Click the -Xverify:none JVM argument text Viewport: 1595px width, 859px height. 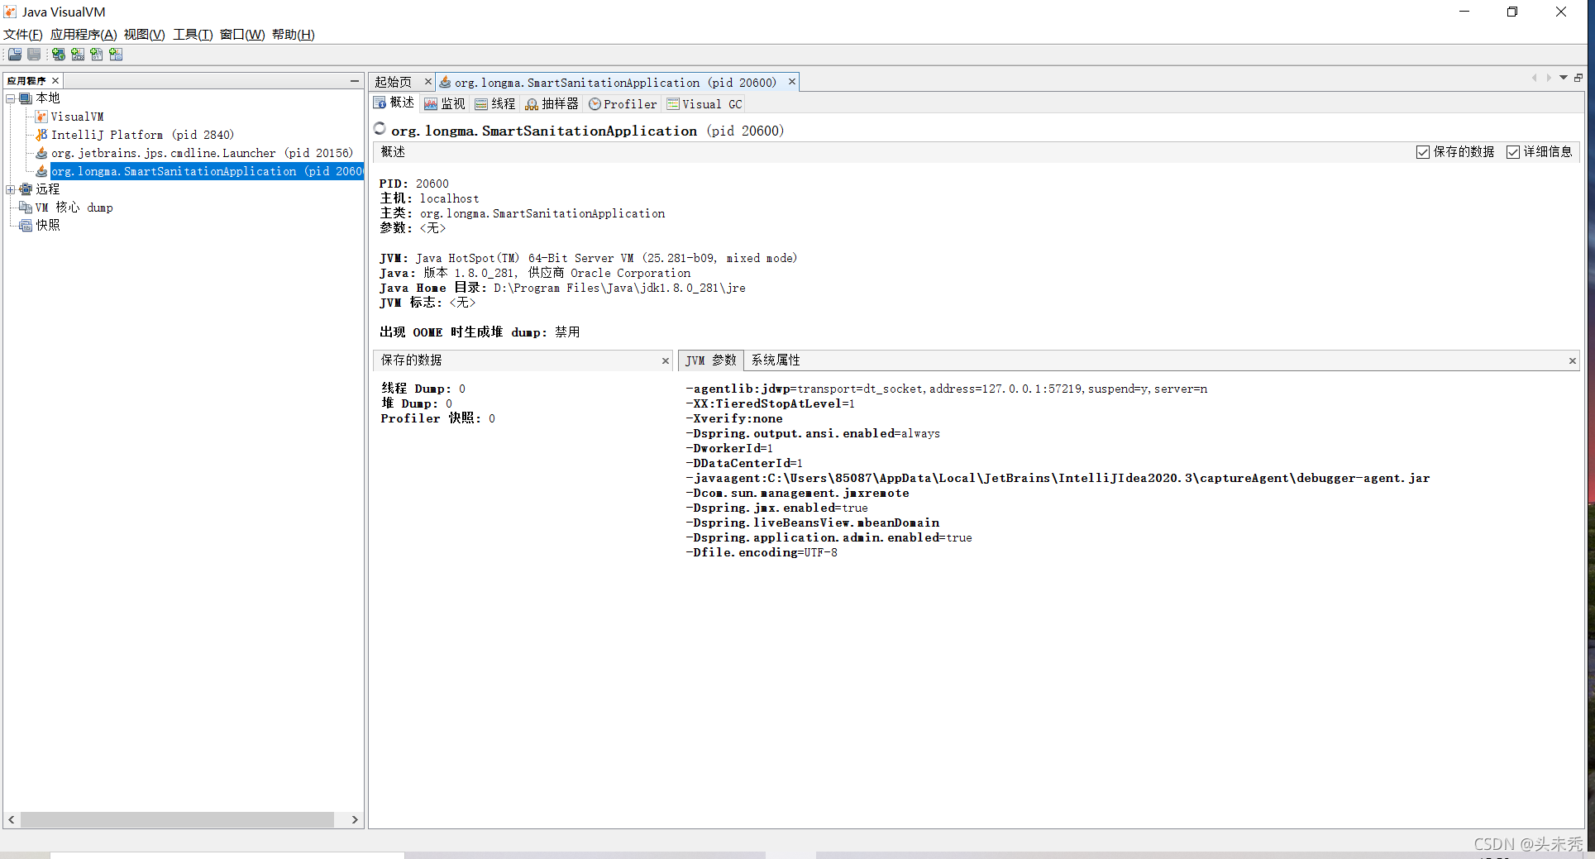tap(734, 419)
